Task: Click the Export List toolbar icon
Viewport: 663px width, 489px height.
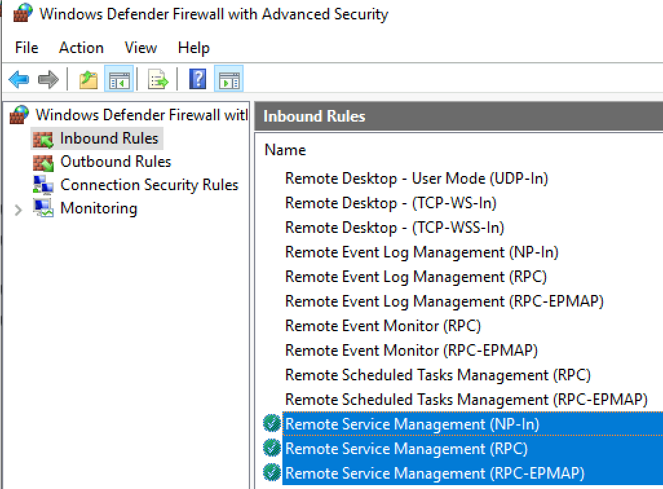Action: (x=158, y=79)
